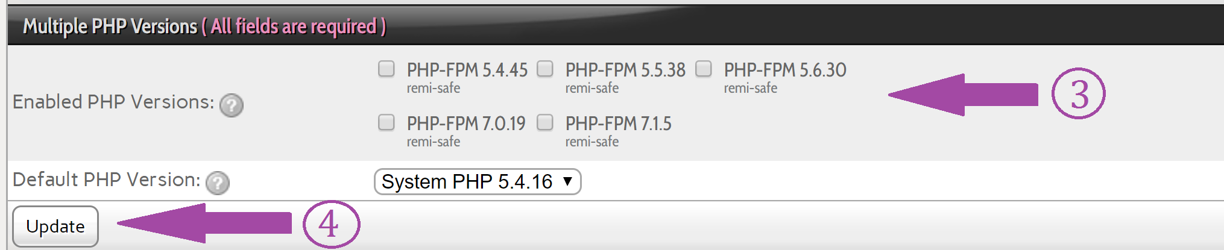
Task: Click remi-safe text under PHP-FPM 5.6.30
Action: coord(751,88)
